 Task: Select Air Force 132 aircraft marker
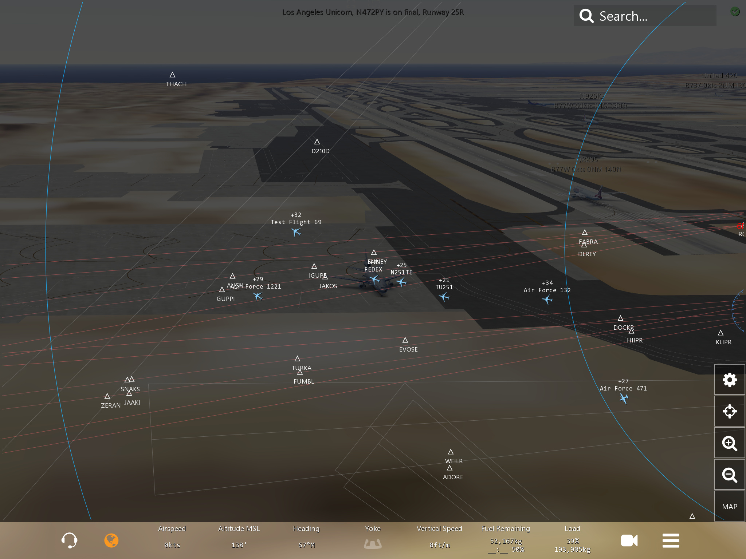[547, 300]
